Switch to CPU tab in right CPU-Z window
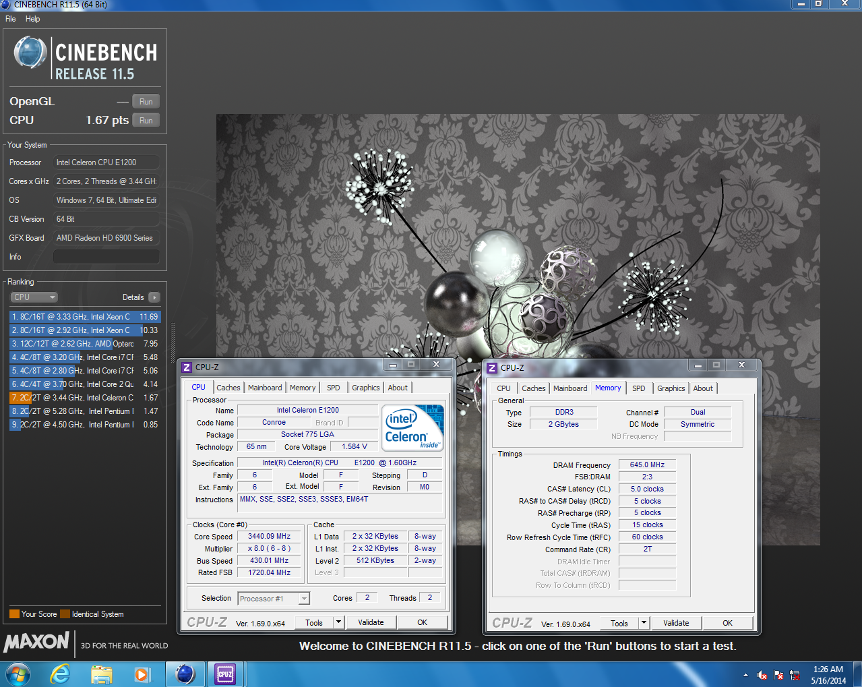 (x=504, y=388)
